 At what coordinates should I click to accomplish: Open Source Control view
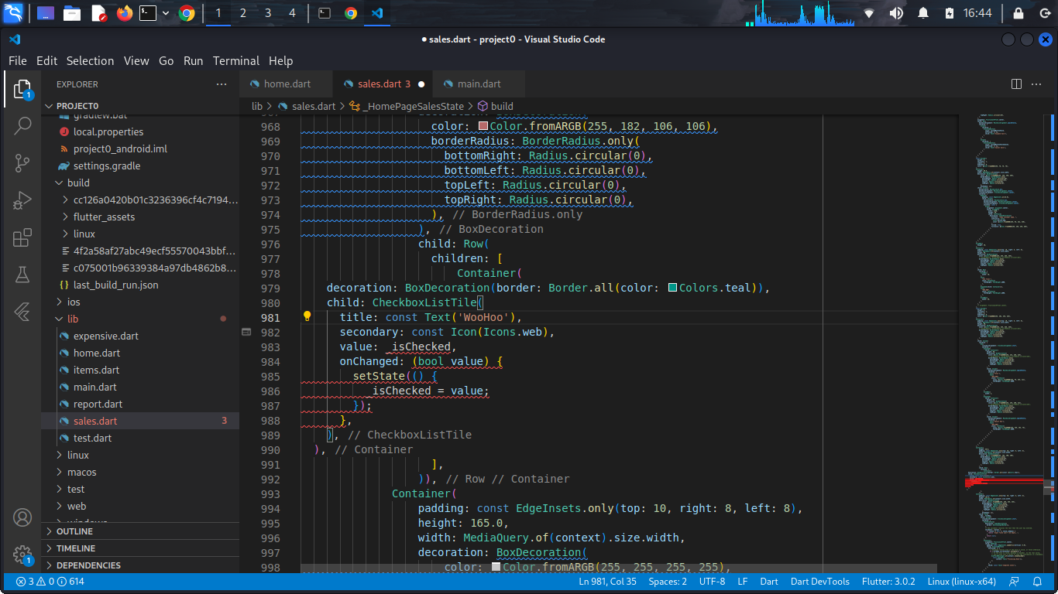[x=22, y=162]
